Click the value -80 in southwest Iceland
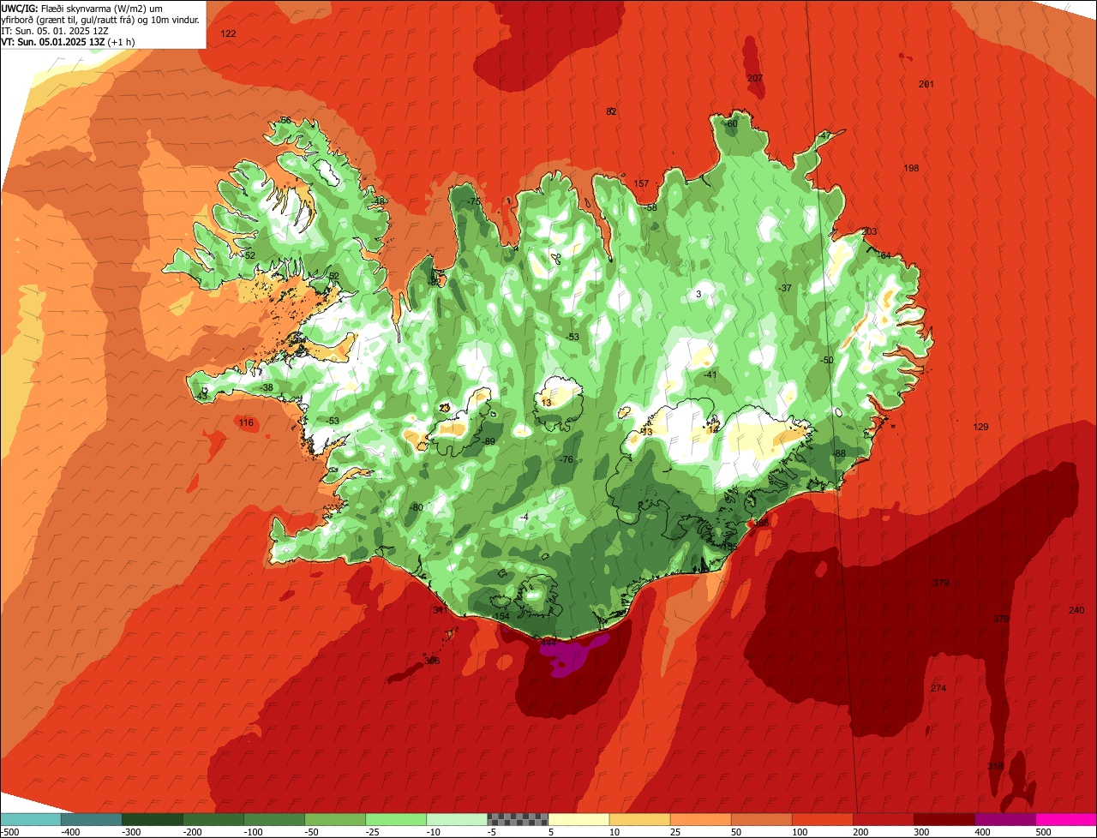Viewport: 1097px width, 838px height. point(417,507)
